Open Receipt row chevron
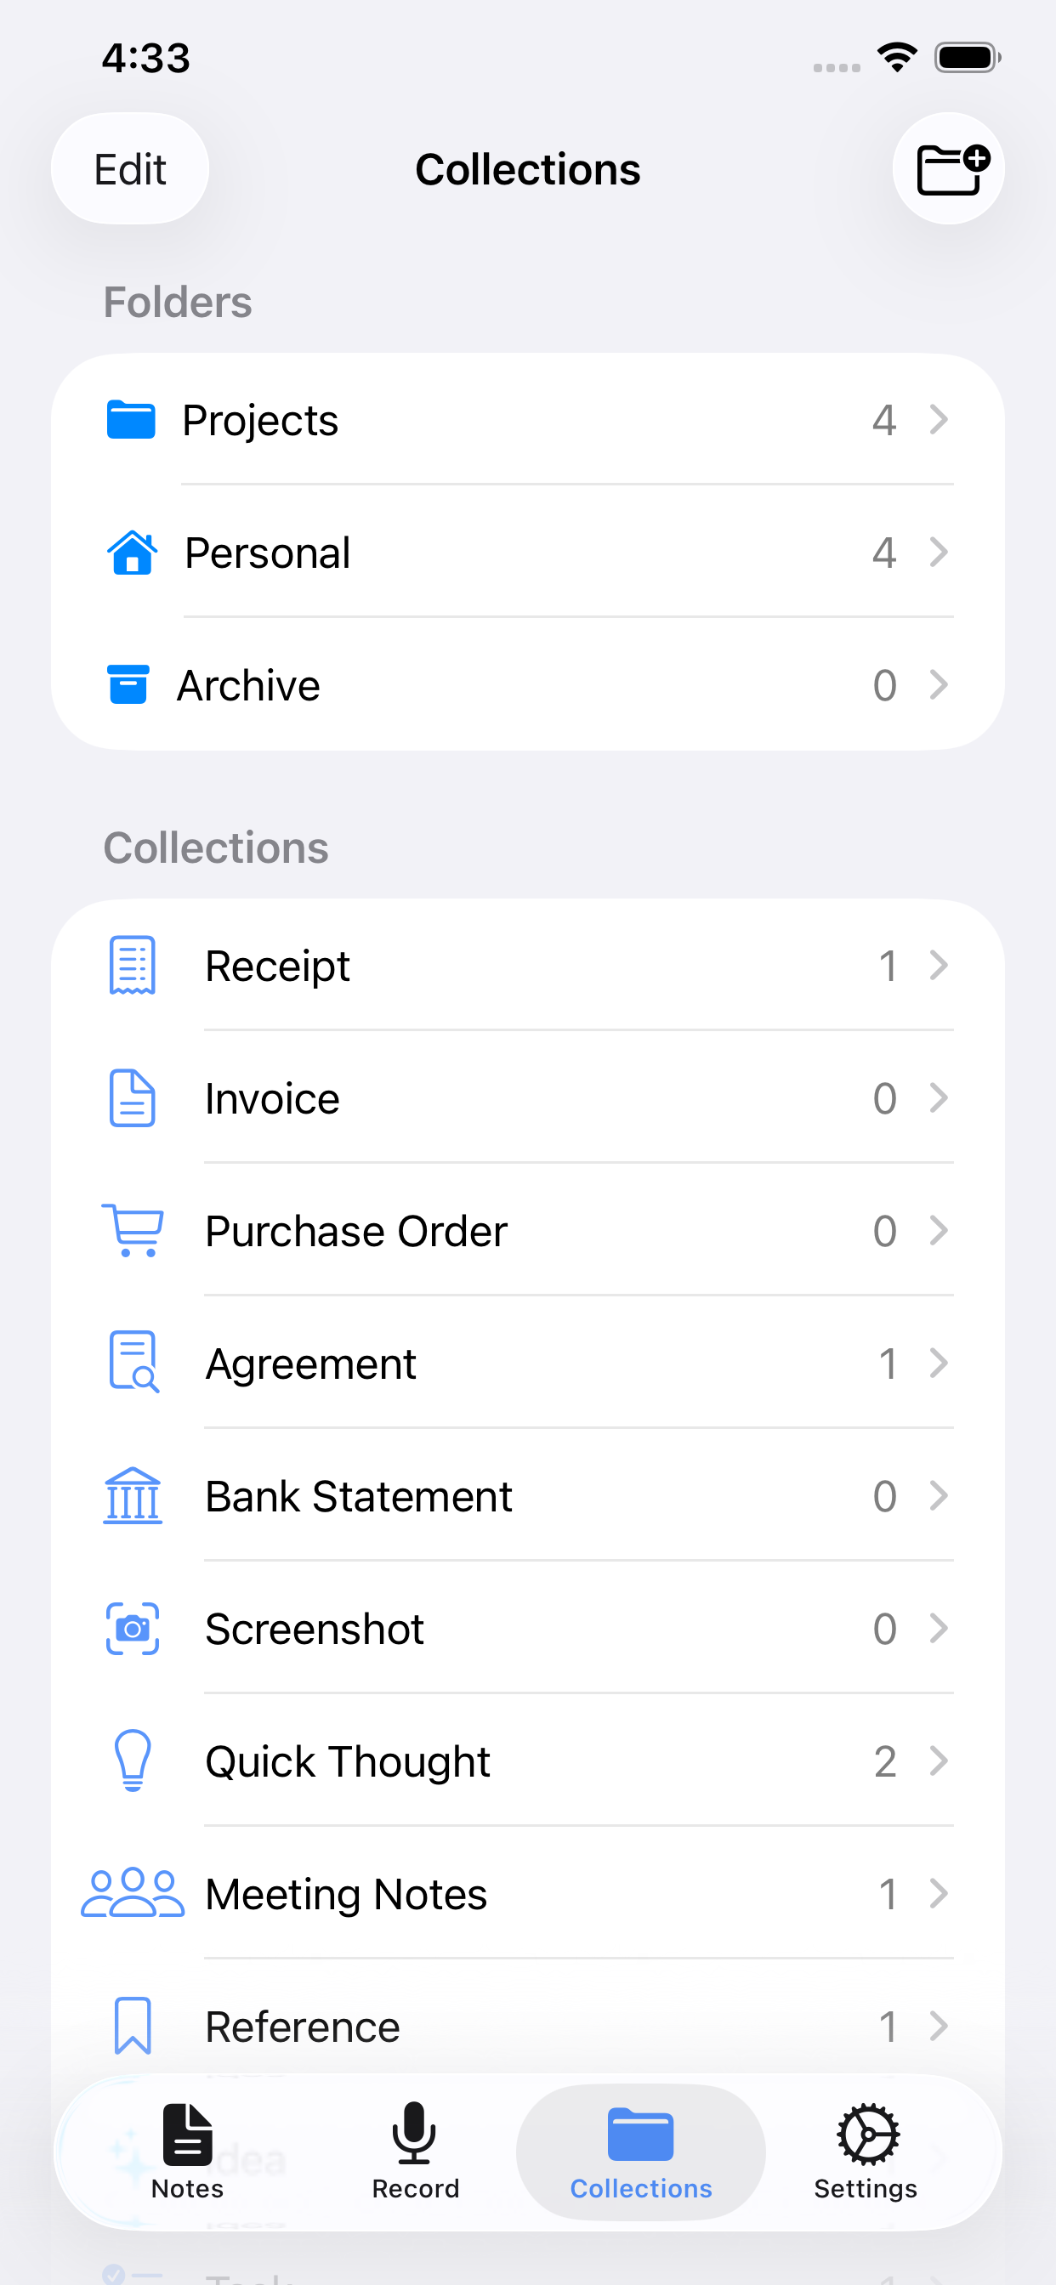 point(939,965)
